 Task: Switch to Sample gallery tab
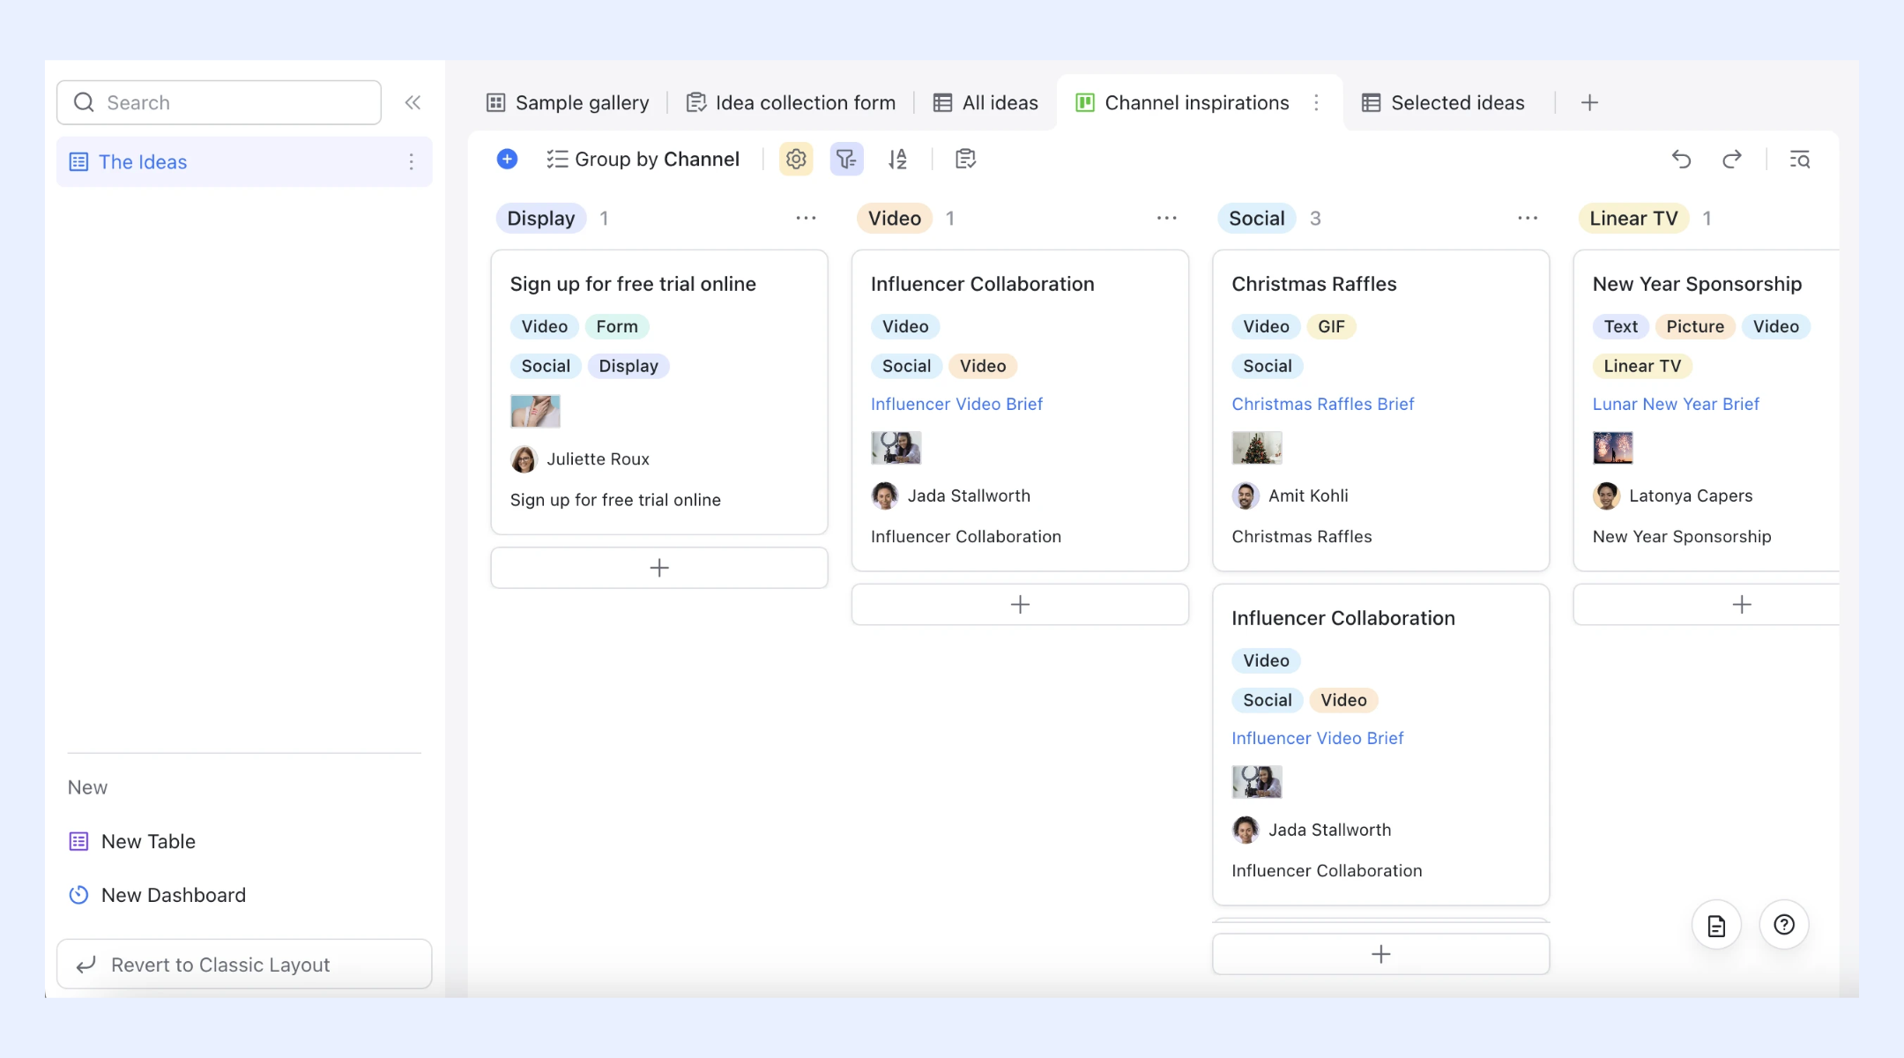(568, 102)
